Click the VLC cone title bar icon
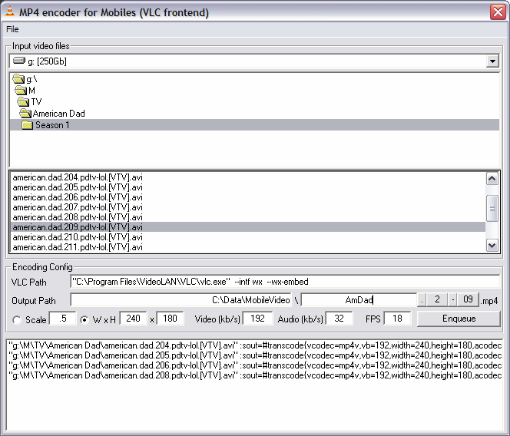 tap(10, 12)
